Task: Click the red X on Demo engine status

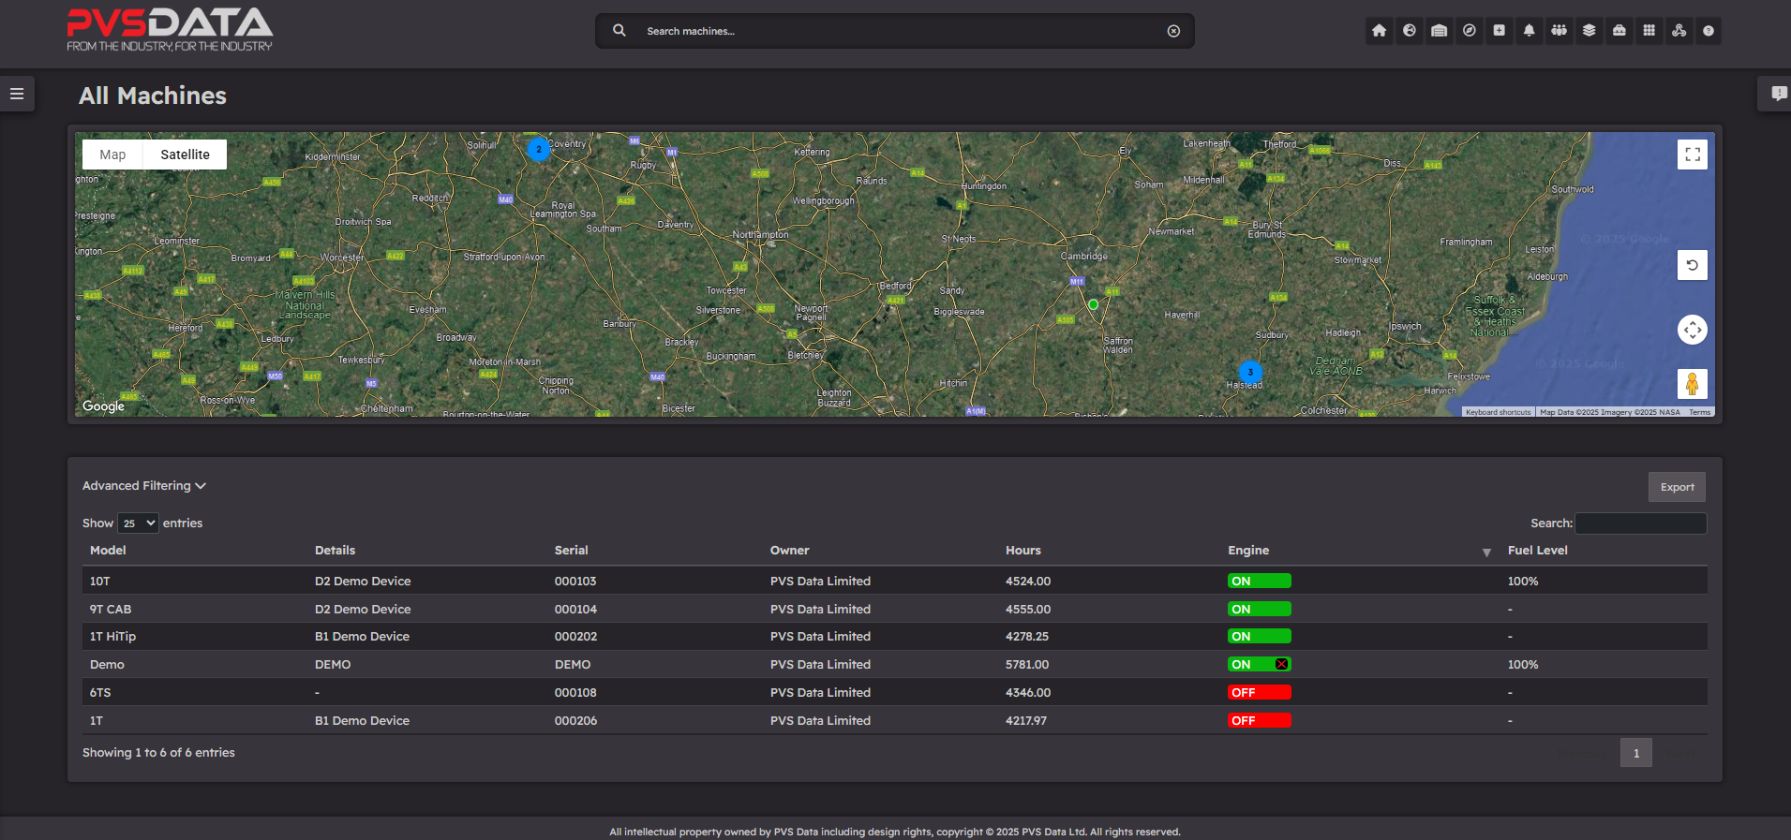Action: pos(1281,664)
